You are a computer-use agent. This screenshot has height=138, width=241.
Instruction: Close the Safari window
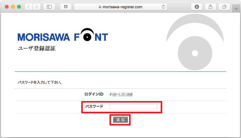click(6, 7)
